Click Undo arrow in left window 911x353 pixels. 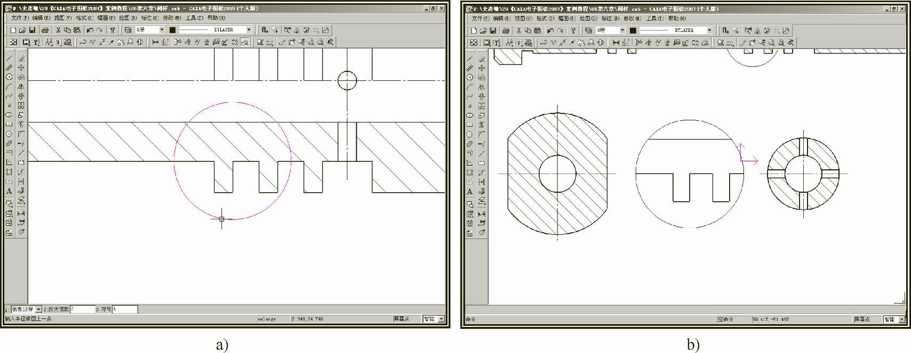(x=90, y=30)
